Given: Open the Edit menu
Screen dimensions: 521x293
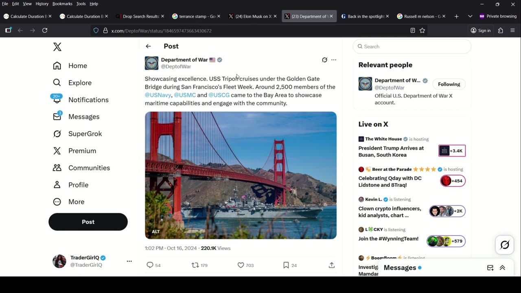Looking at the screenshot, I should pyautogui.click(x=15, y=4).
